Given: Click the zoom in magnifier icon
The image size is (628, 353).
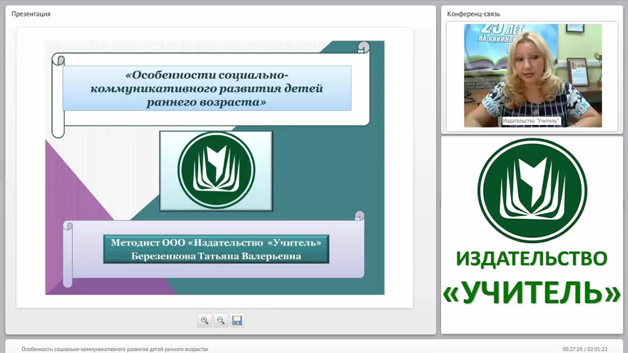Looking at the screenshot, I should point(205,320).
